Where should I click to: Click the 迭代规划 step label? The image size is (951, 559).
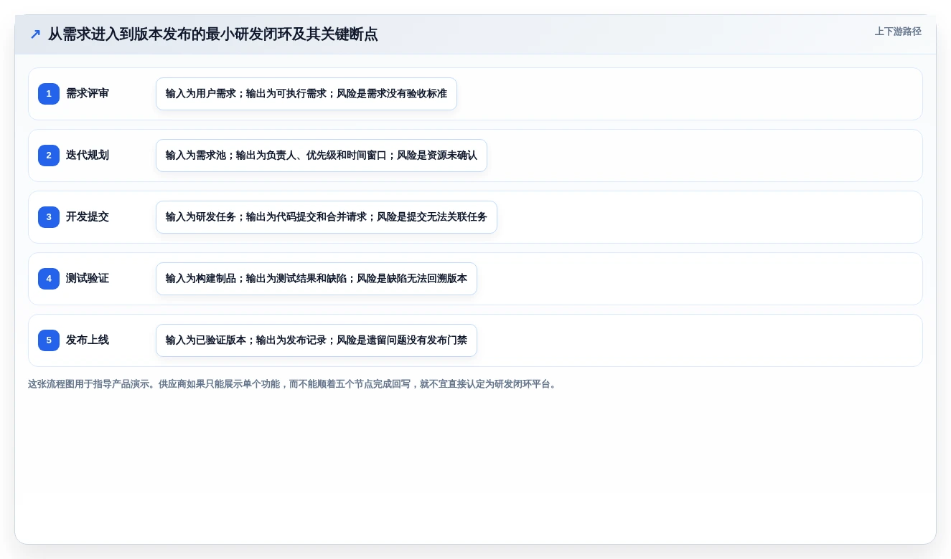coord(88,156)
